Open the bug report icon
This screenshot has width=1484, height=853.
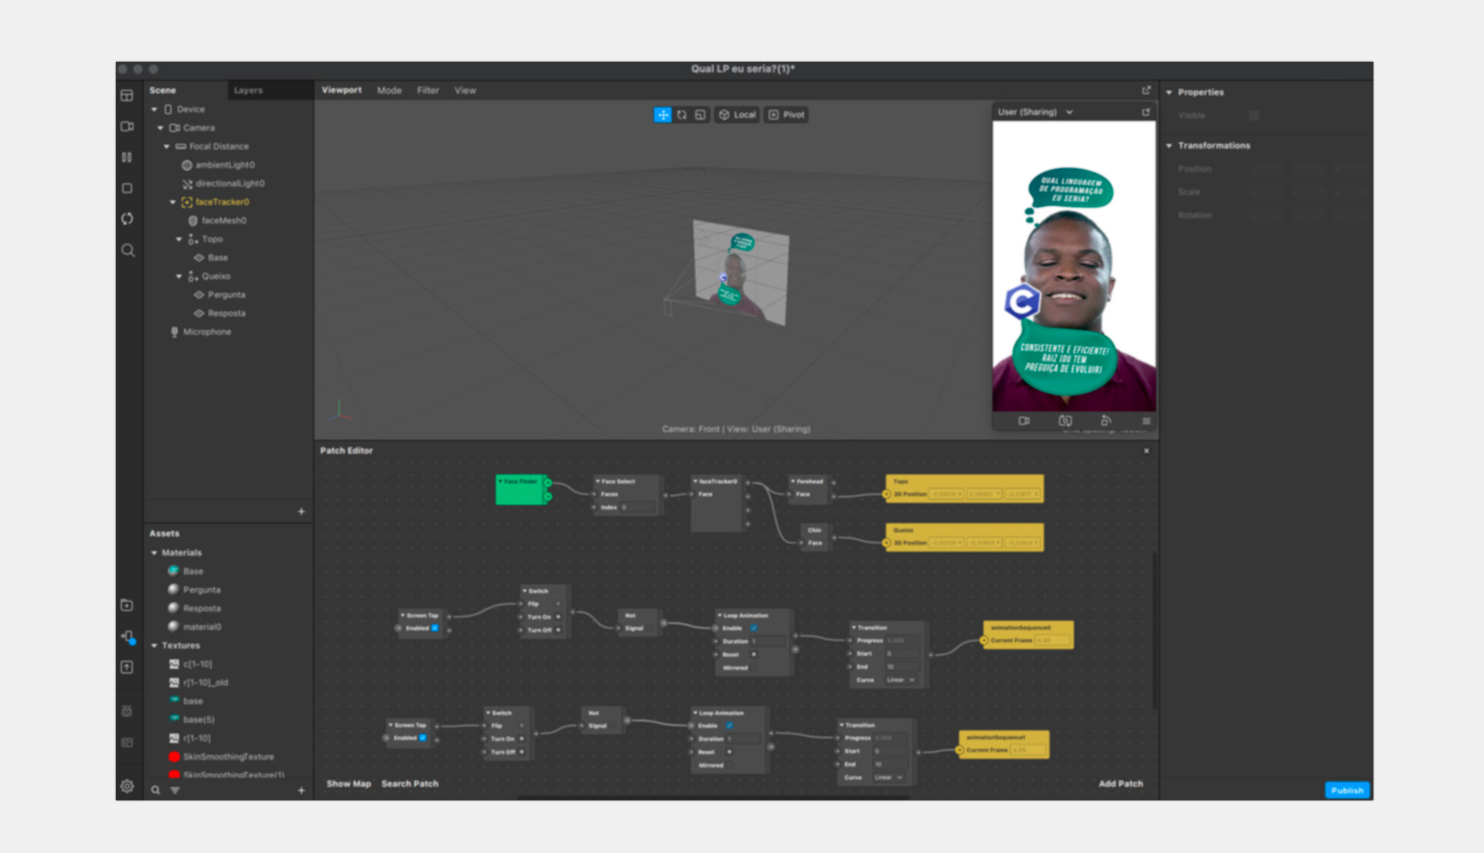pos(128,711)
